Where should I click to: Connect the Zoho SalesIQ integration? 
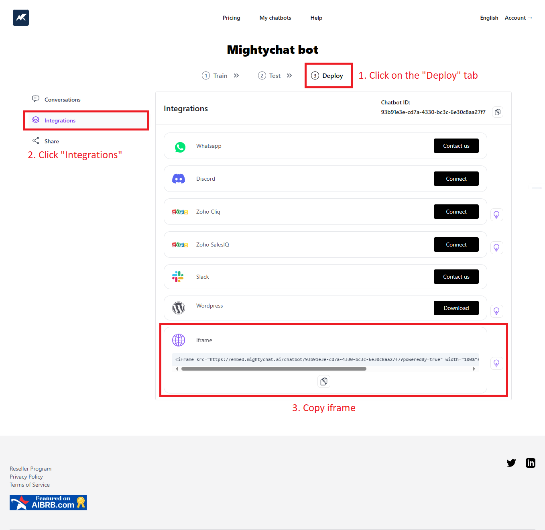[456, 245]
